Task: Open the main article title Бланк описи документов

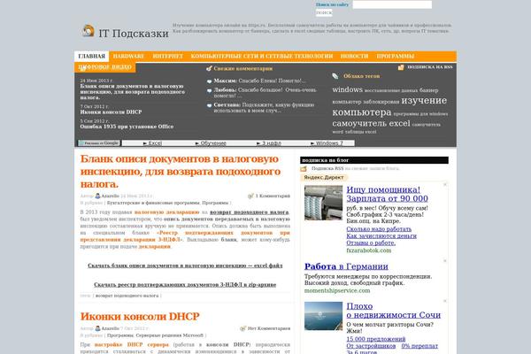Action: [181, 172]
